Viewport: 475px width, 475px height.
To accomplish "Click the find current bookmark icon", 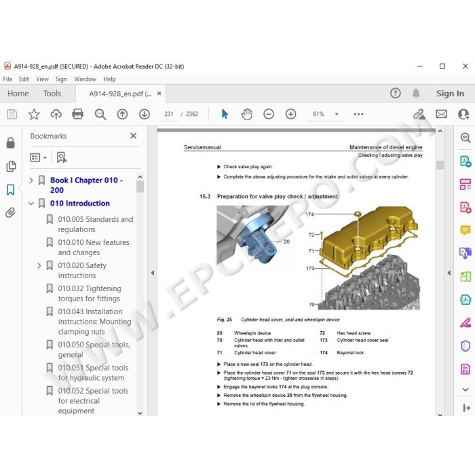I will [62, 157].
